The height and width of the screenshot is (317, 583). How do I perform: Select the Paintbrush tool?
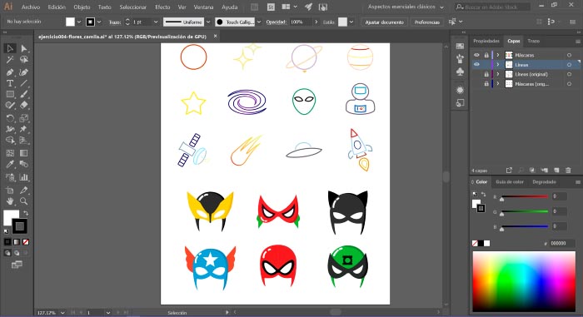pos(24,94)
